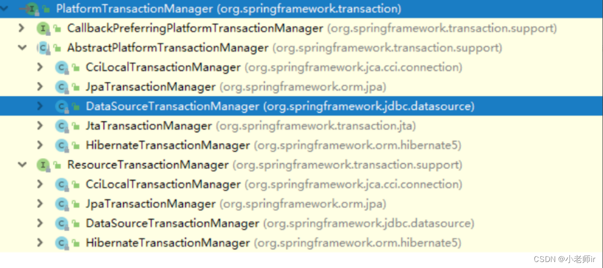Image resolution: width=603 pixels, height=268 pixels.
Task: Expand the JtaTransactionManager node
Action: [40, 125]
